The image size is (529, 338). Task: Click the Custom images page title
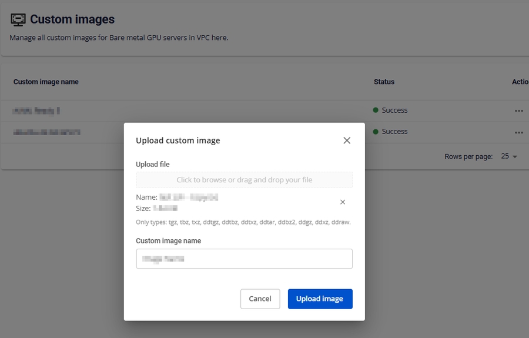72,19
